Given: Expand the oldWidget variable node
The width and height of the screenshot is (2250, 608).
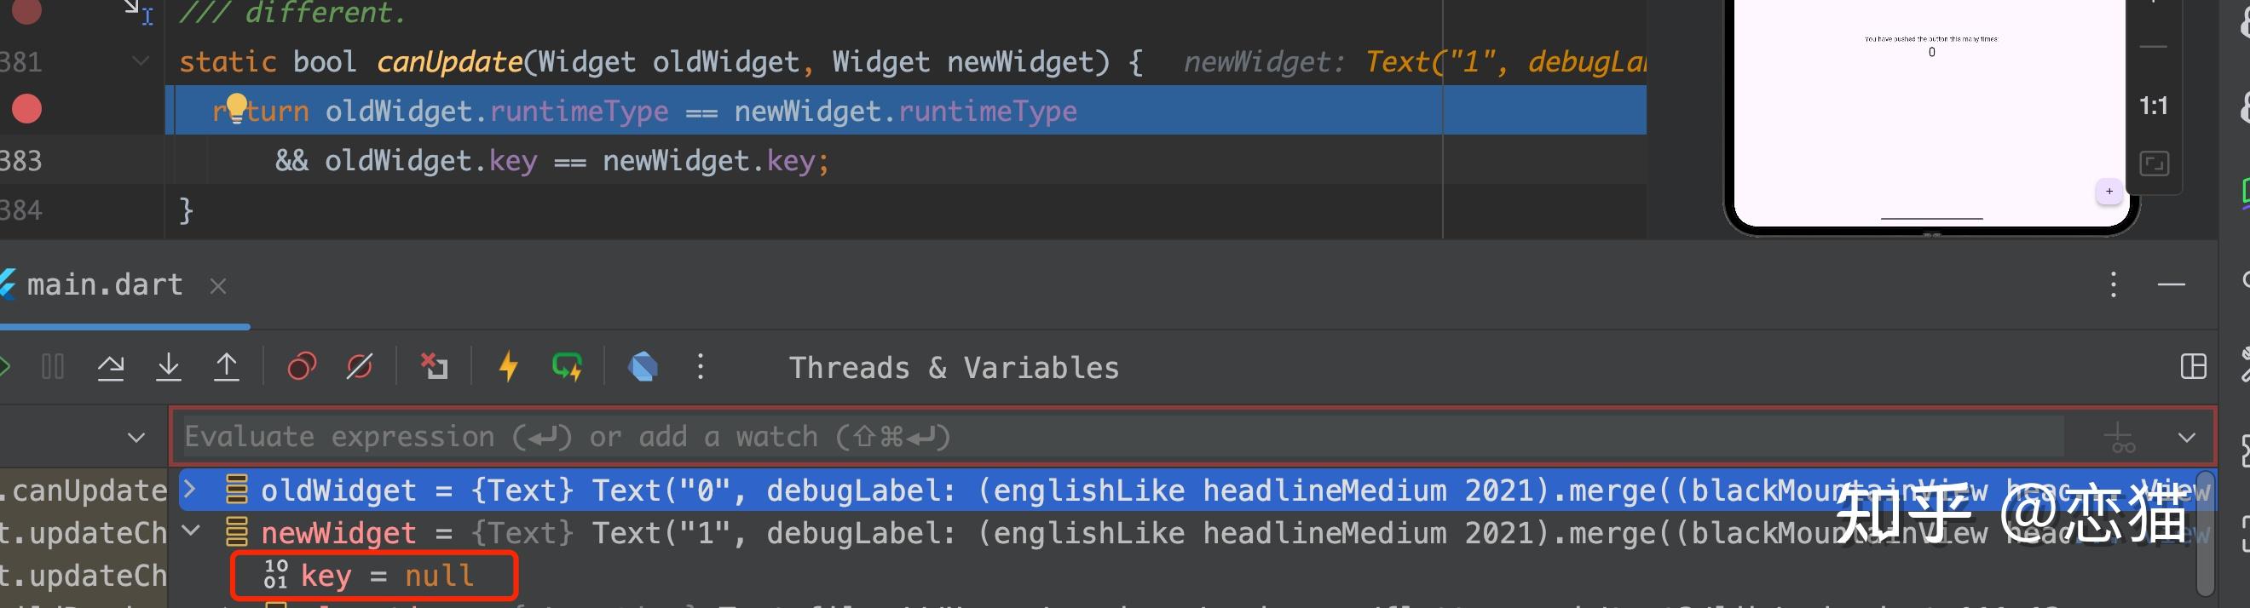Looking at the screenshot, I should point(189,490).
